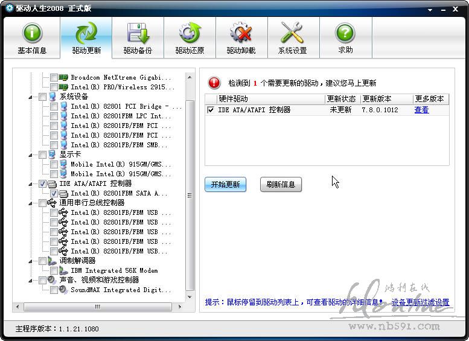Click the Intel 82801FBM SATA drive icon
469x341 pixels.
click(63, 194)
